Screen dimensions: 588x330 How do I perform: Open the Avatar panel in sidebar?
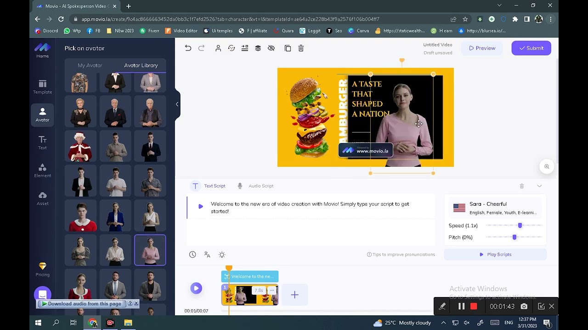(42, 115)
